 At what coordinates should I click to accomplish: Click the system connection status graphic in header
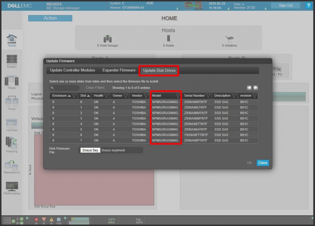(193, 6)
